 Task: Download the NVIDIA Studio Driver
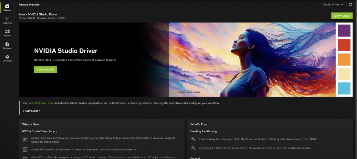pos(342,16)
